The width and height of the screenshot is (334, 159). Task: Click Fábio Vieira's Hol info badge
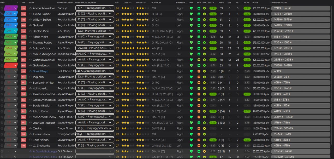[23, 37]
